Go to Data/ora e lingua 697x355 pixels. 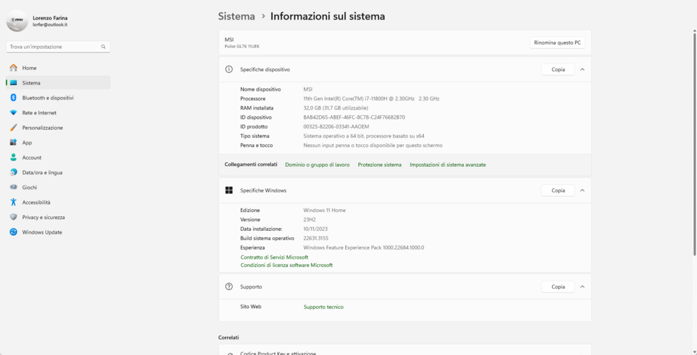tap(42, 172)
